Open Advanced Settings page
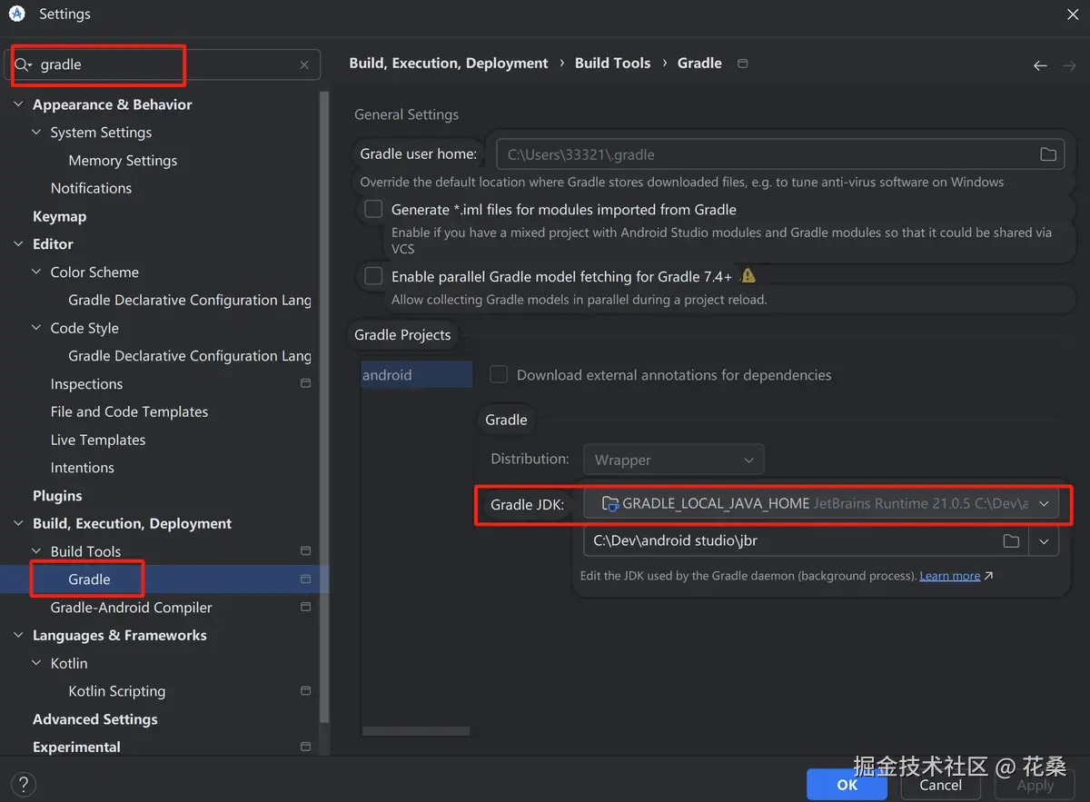The height and width of the screenshot is (802, 1090). [x=94, y=719]
